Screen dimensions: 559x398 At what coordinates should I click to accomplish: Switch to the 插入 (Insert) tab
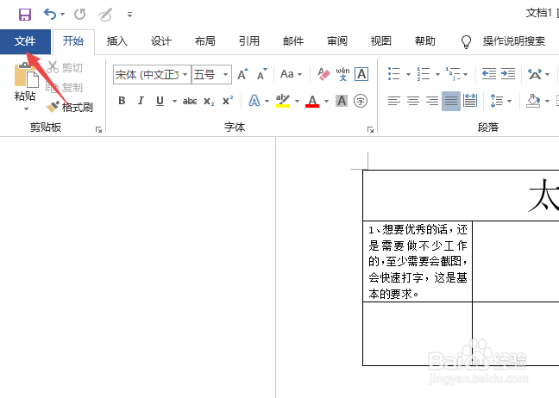(117, 41)
